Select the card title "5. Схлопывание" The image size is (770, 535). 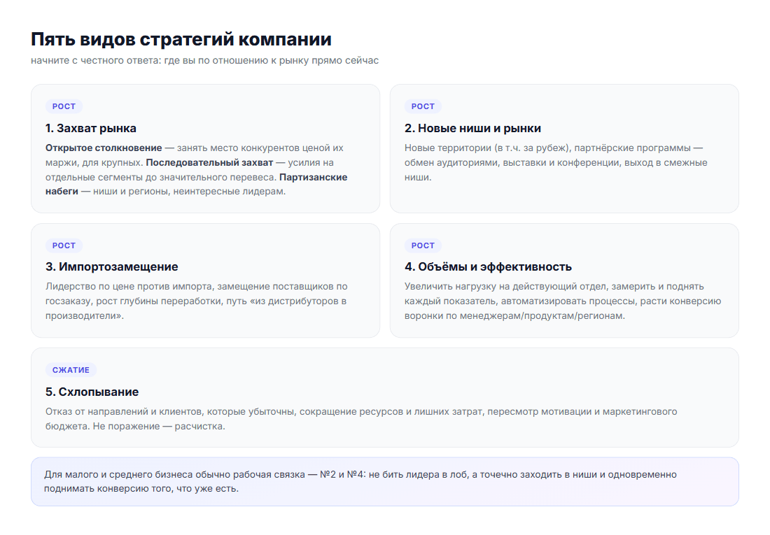pos(92,392)
